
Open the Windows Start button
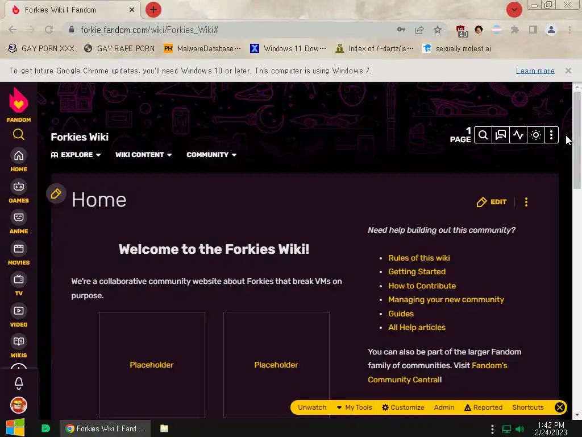(x=15, y=428)
